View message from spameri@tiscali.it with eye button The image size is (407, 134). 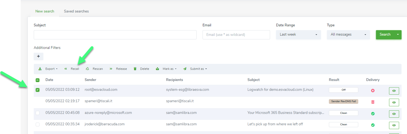[394, 102]
